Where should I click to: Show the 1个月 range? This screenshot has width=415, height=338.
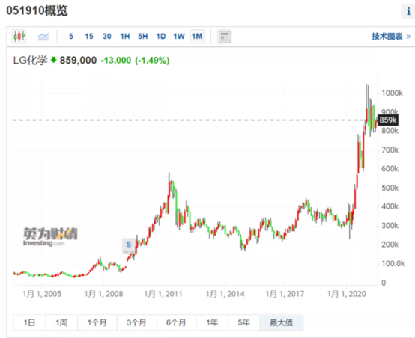(97, 322)
